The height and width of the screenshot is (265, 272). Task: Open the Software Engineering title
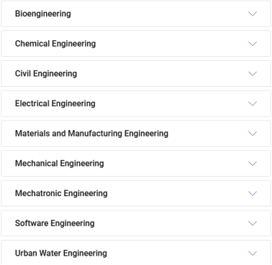click(55, 223)
